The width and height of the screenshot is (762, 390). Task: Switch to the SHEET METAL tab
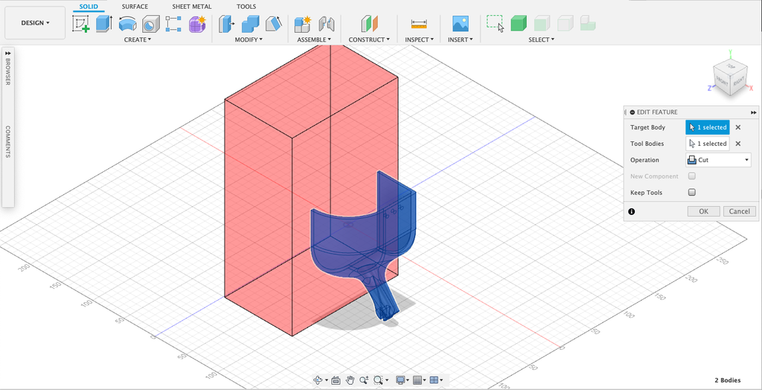(191, 7)
